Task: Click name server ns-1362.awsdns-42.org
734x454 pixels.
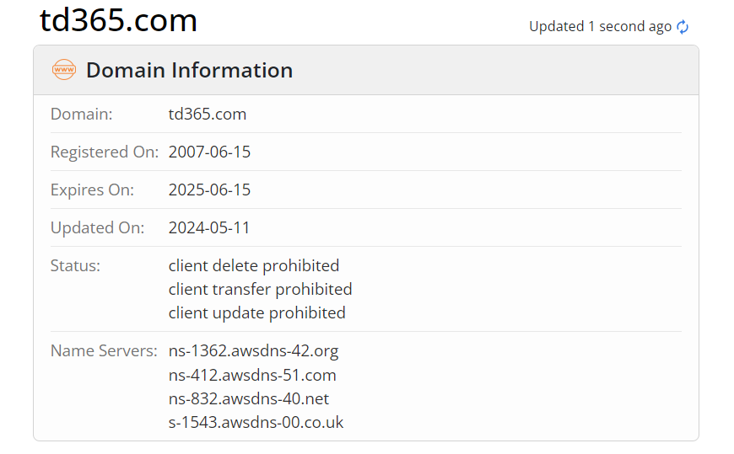Action: click(253, 350)
